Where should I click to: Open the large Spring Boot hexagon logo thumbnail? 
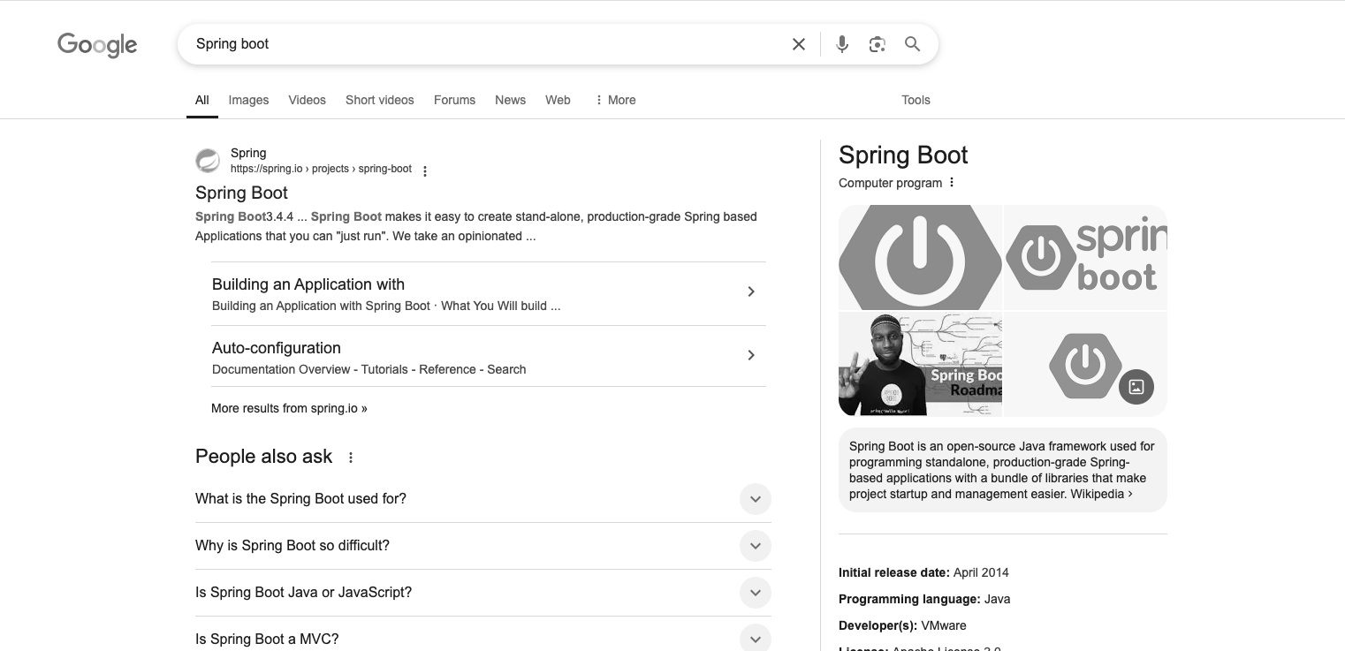920,258
